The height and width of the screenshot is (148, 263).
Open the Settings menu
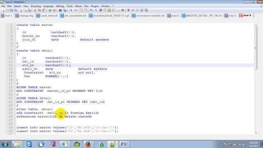[60, 6]
